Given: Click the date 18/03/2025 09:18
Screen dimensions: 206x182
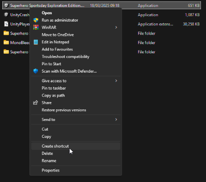Looking at the screenshot, I should pyautogui.click(x=105, y=6).
